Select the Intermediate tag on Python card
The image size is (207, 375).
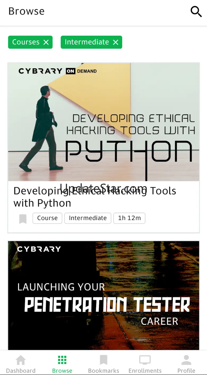click(x=88, y=218)
